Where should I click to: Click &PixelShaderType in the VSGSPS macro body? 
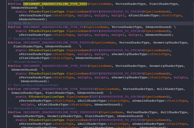[x=34, y=58]
